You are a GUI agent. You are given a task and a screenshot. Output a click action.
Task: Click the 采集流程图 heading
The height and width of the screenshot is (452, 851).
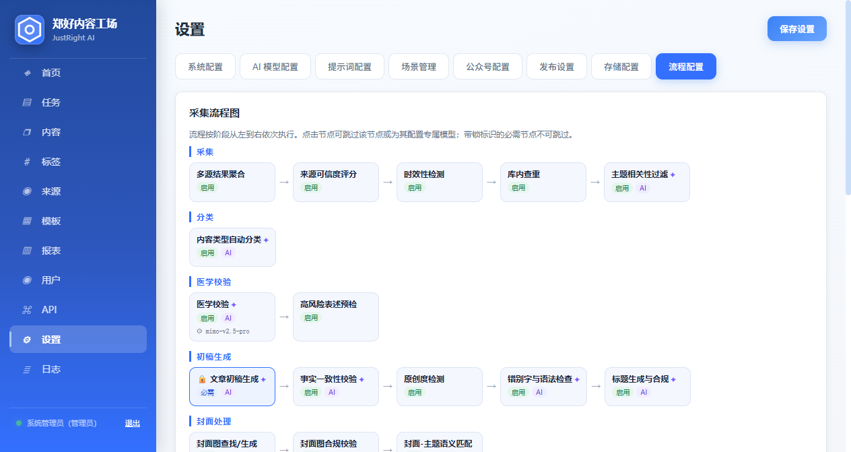point(214,113)
